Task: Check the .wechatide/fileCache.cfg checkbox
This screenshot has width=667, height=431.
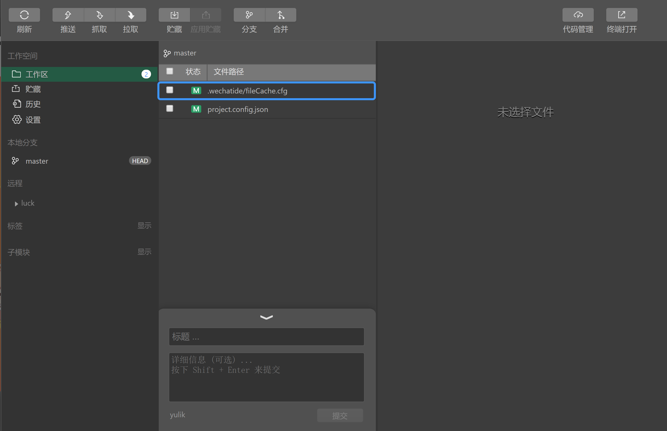Action: 170,90
